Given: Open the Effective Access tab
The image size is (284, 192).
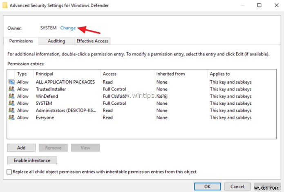Looking at the screenshot, I should [92, 41].
